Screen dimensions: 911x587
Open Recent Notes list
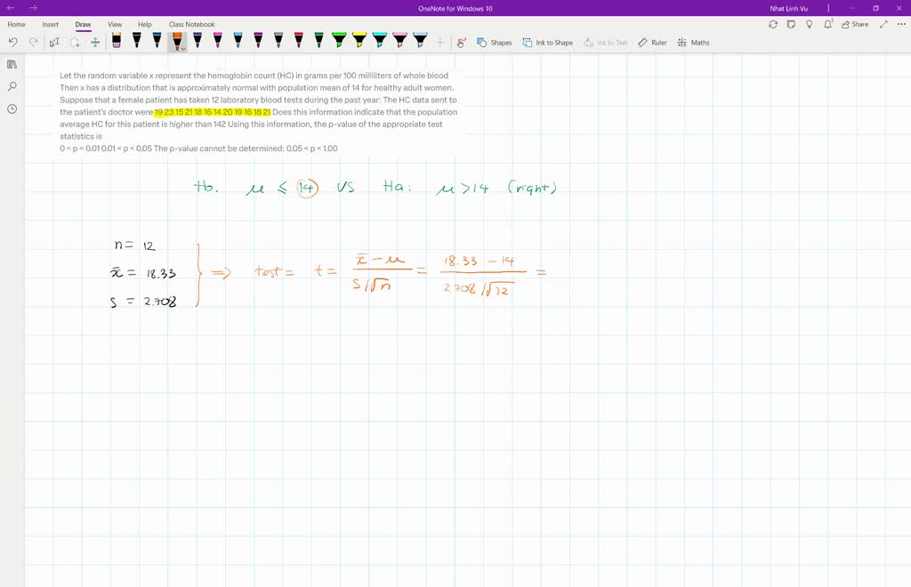12,109
